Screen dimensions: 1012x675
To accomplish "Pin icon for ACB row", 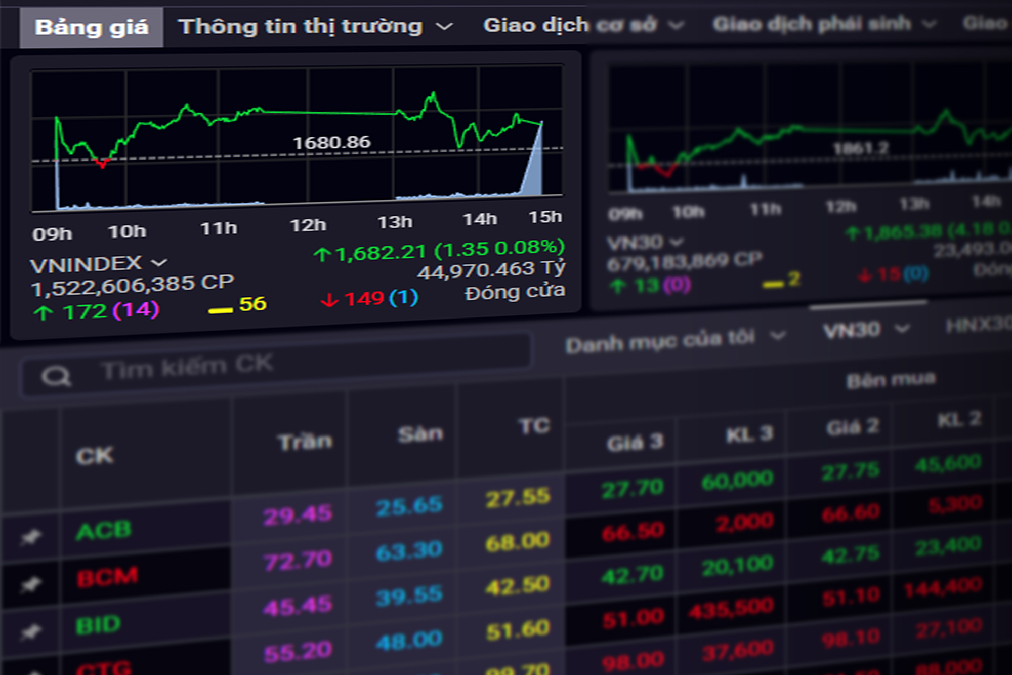I will [31, 536].
